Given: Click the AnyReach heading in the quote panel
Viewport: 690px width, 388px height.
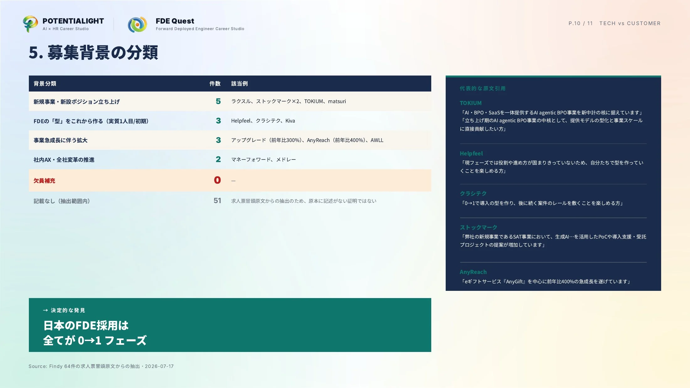Looking at the screenshot, I should (x=473, y=272).
